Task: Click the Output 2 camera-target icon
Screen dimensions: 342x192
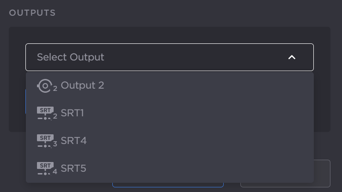Action: coord(45,85)
